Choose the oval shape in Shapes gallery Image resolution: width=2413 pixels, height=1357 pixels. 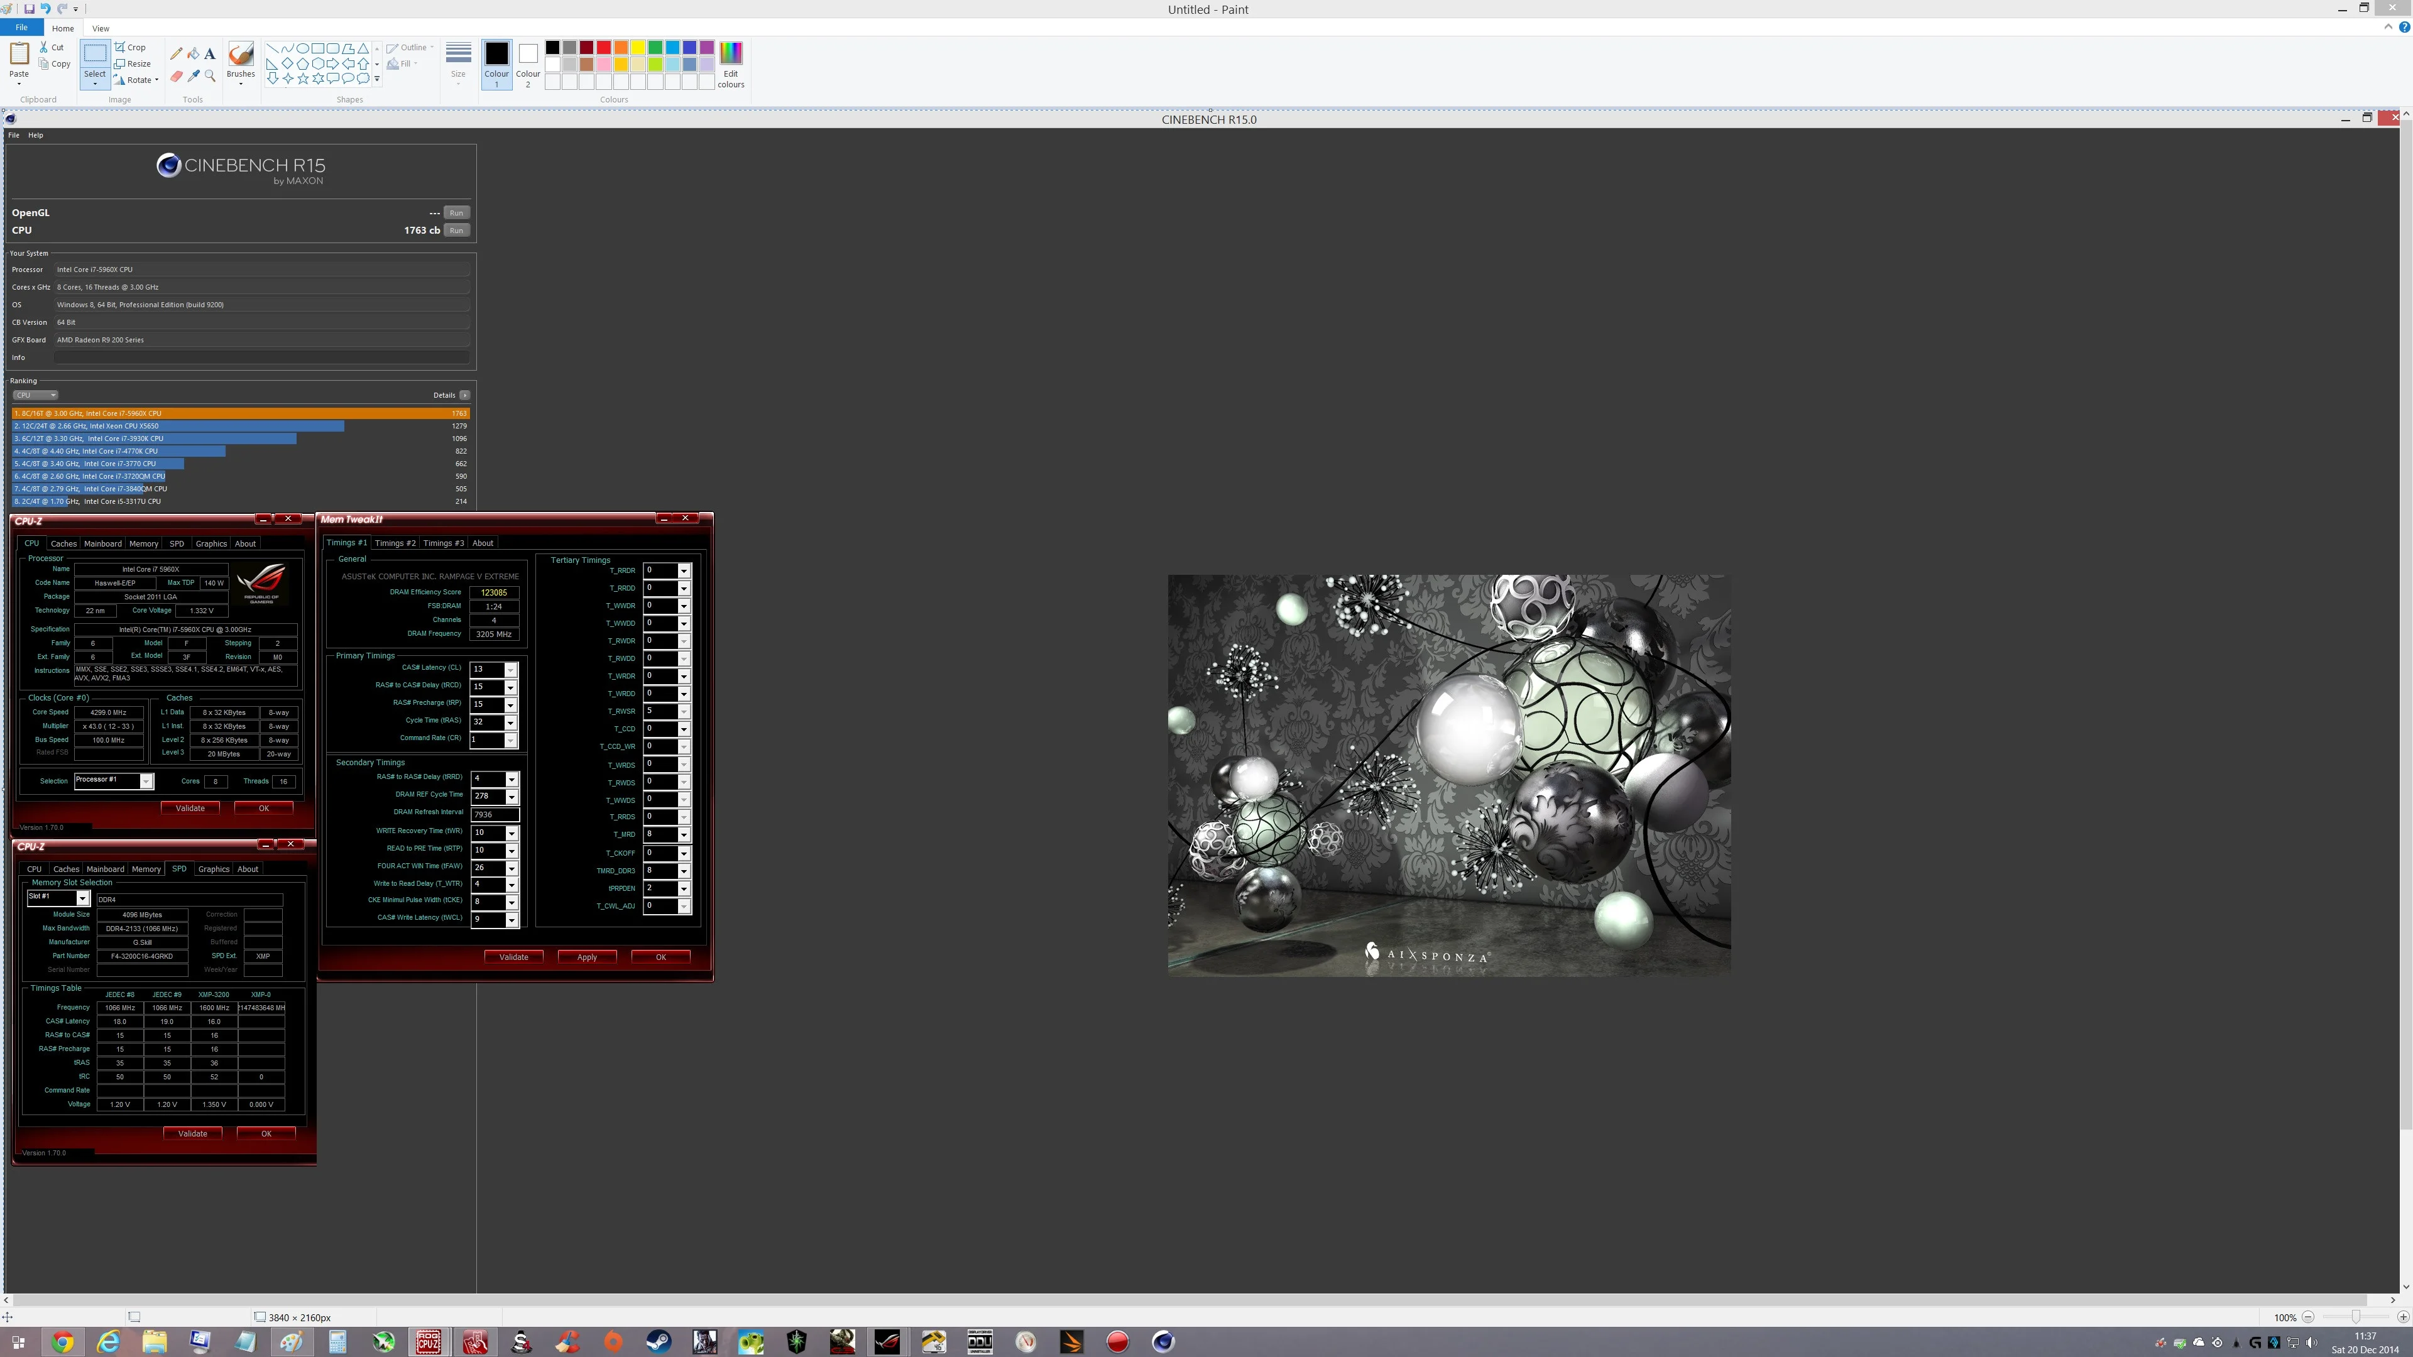[302, 48]
